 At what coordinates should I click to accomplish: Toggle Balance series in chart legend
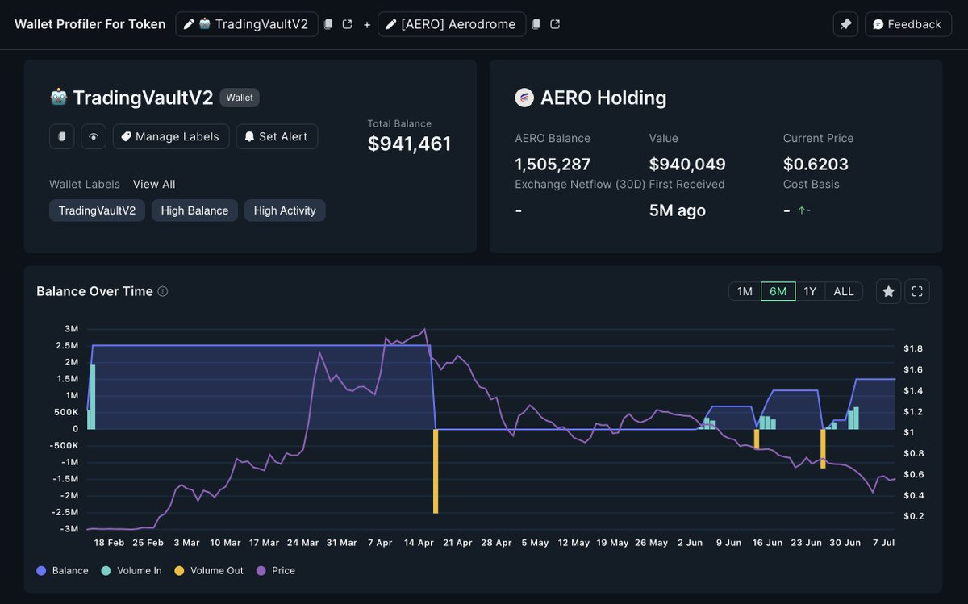tap(63, 570)
